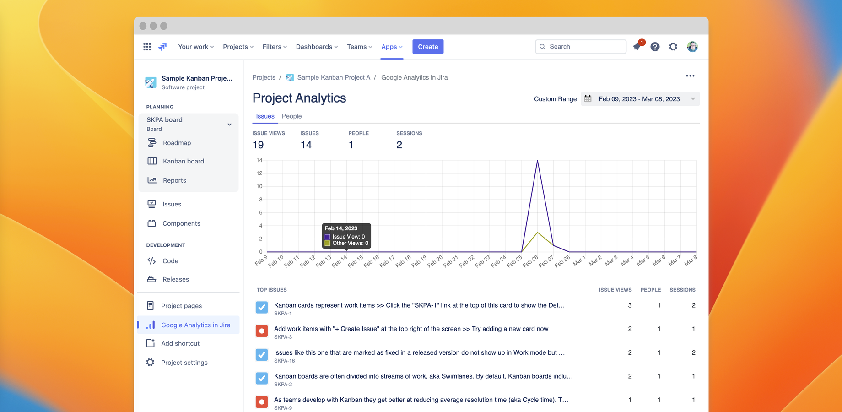842x412 pixels.
Task: Click the Project pages icon in the sidebar
Action: tap(150, 306)
